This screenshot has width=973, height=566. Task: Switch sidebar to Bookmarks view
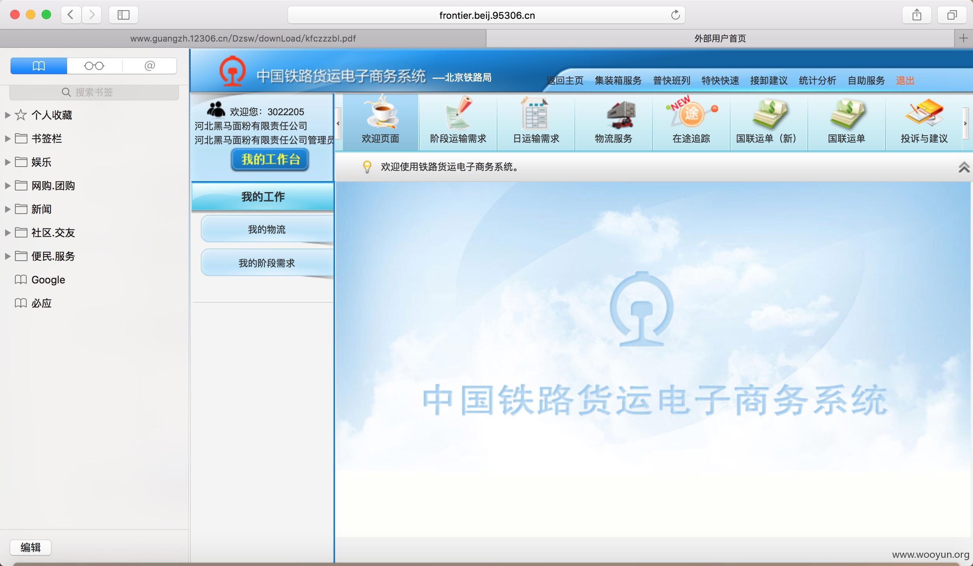tap(38, 65)
